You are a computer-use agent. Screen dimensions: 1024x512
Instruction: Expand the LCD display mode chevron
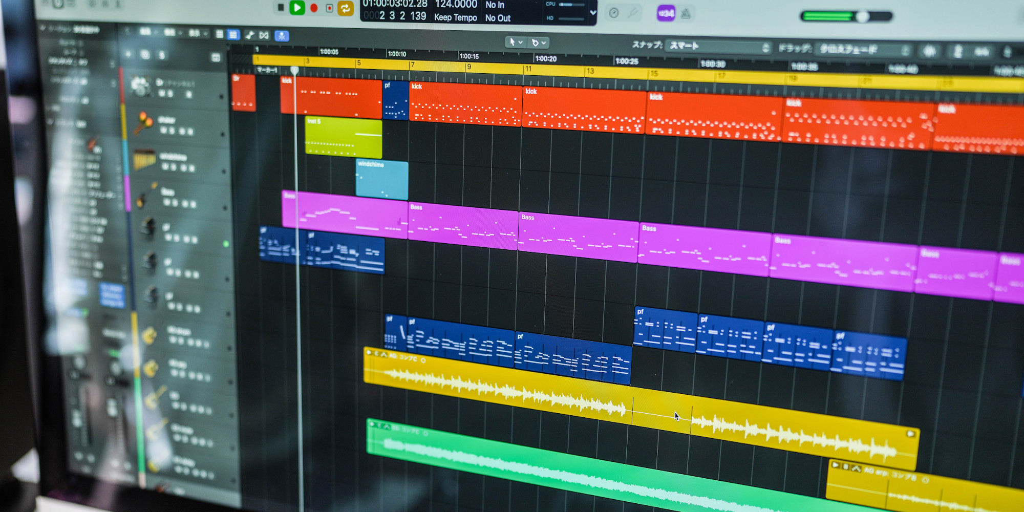pyautogui.click(x=593, y=12)
